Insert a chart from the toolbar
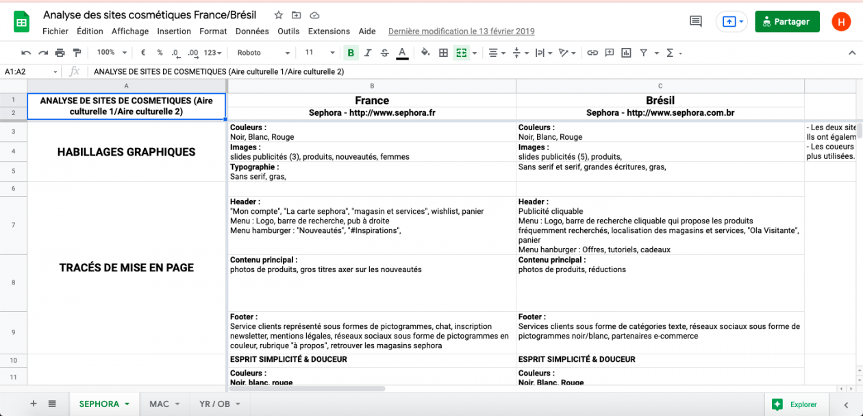This screenshot has width=863, height=416. [x=625, y=52]
